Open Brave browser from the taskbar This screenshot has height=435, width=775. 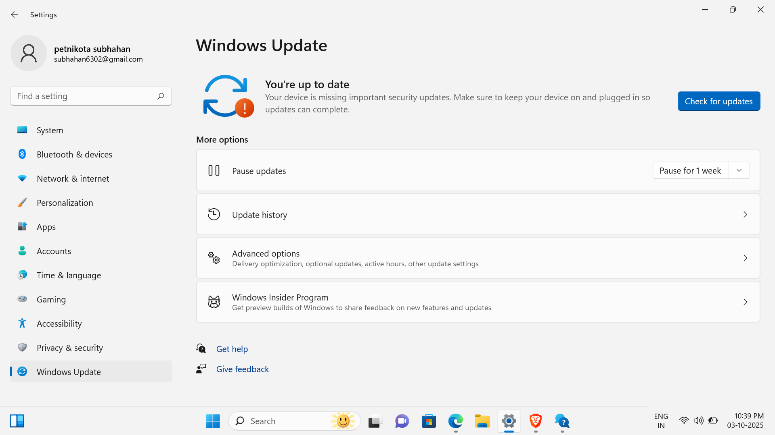point(535,421)
